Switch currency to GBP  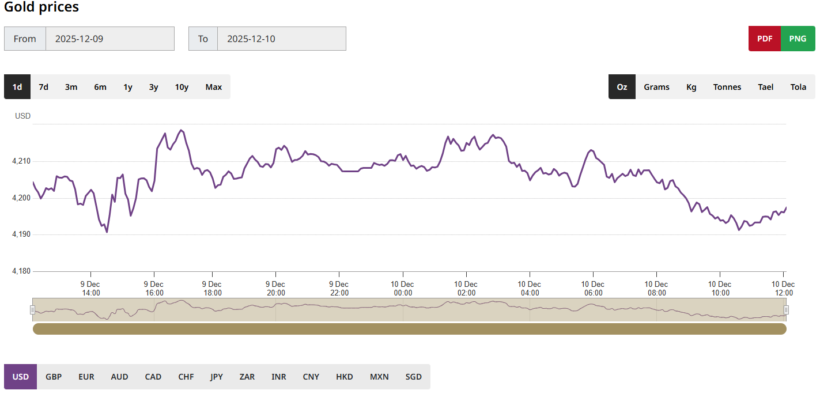pos(54,377)
